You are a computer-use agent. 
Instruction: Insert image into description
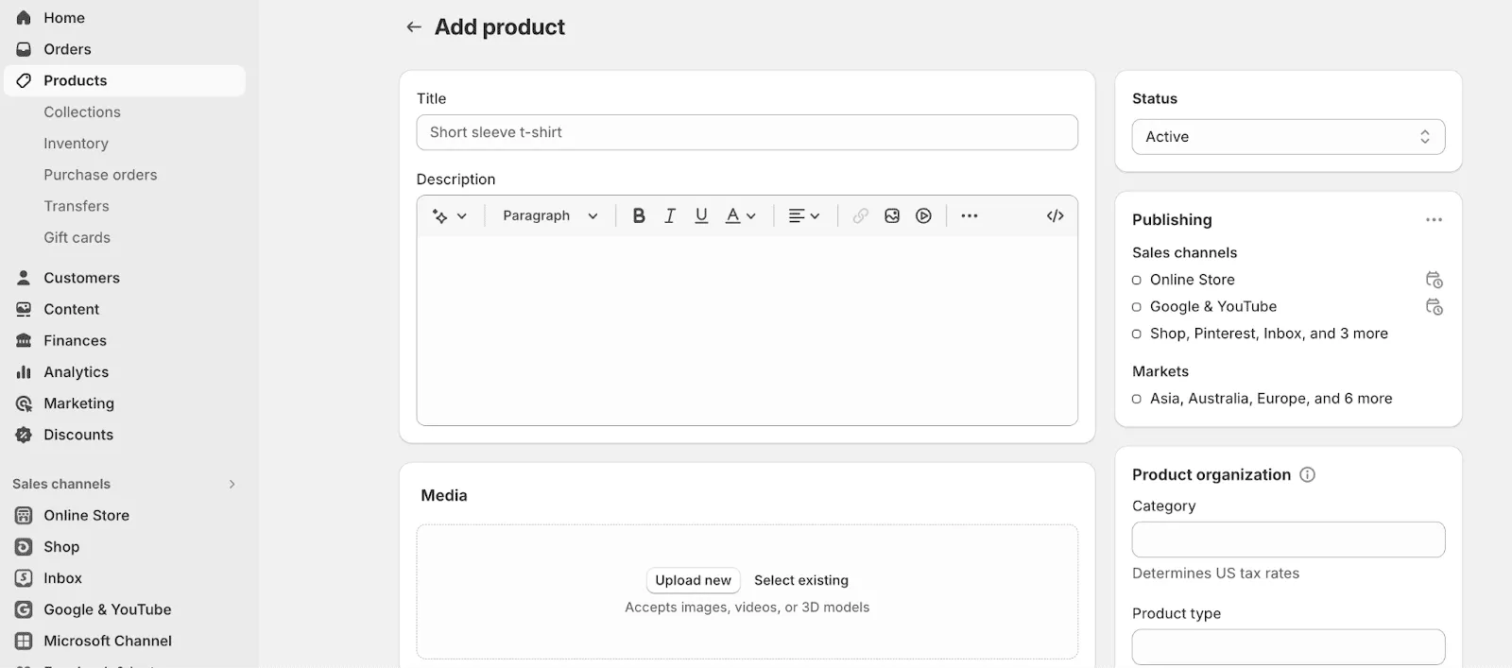pos(892,216)
